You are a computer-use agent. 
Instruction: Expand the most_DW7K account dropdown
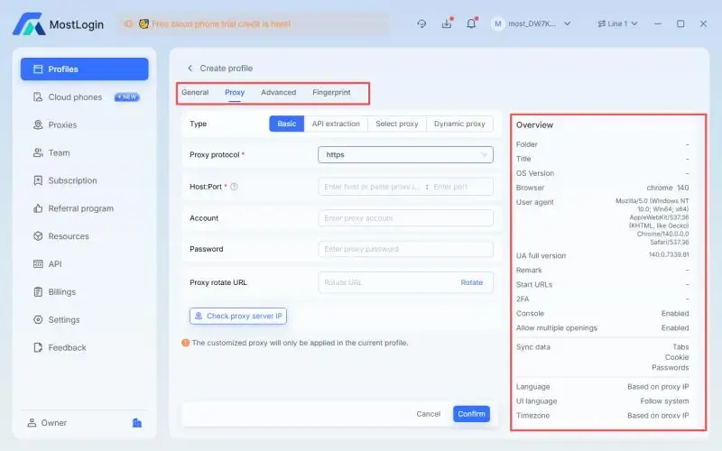pos(568,23)
